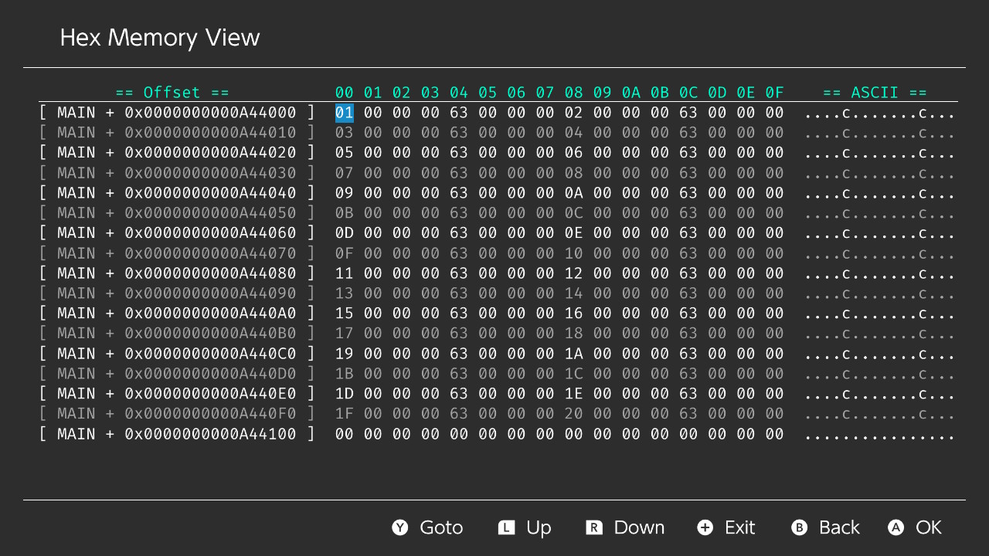
Task: Click byte 0C in row A44050
Action: tap(573, 213)
